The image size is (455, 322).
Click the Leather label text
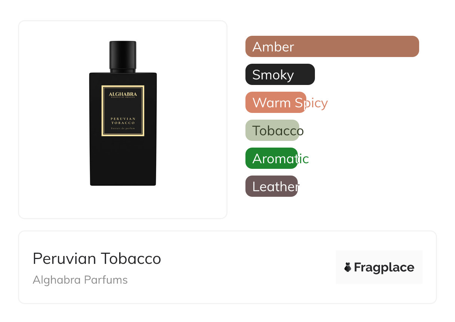pyautogui.click(x=276, y=186)
